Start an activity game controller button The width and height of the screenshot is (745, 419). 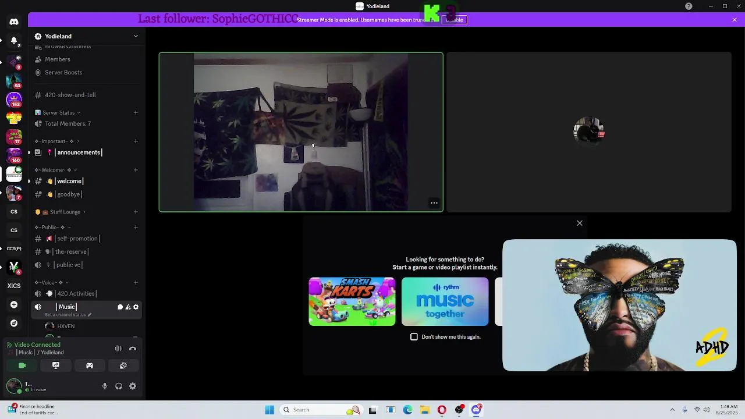(90, 365)
